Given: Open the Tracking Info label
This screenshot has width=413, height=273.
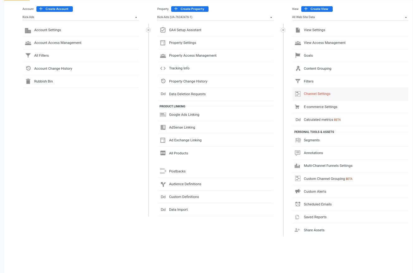Looking at the screenshot, I should pyautogui.click(x=179, y=68).
